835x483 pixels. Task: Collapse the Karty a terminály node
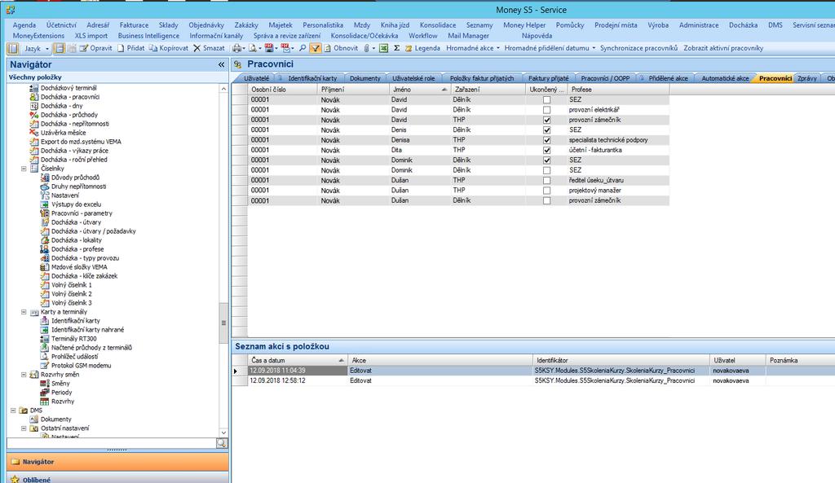coord(24,312)
